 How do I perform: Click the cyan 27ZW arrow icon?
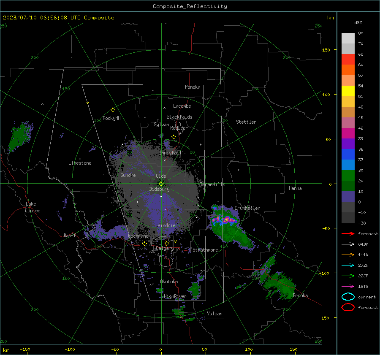point(348,266)
